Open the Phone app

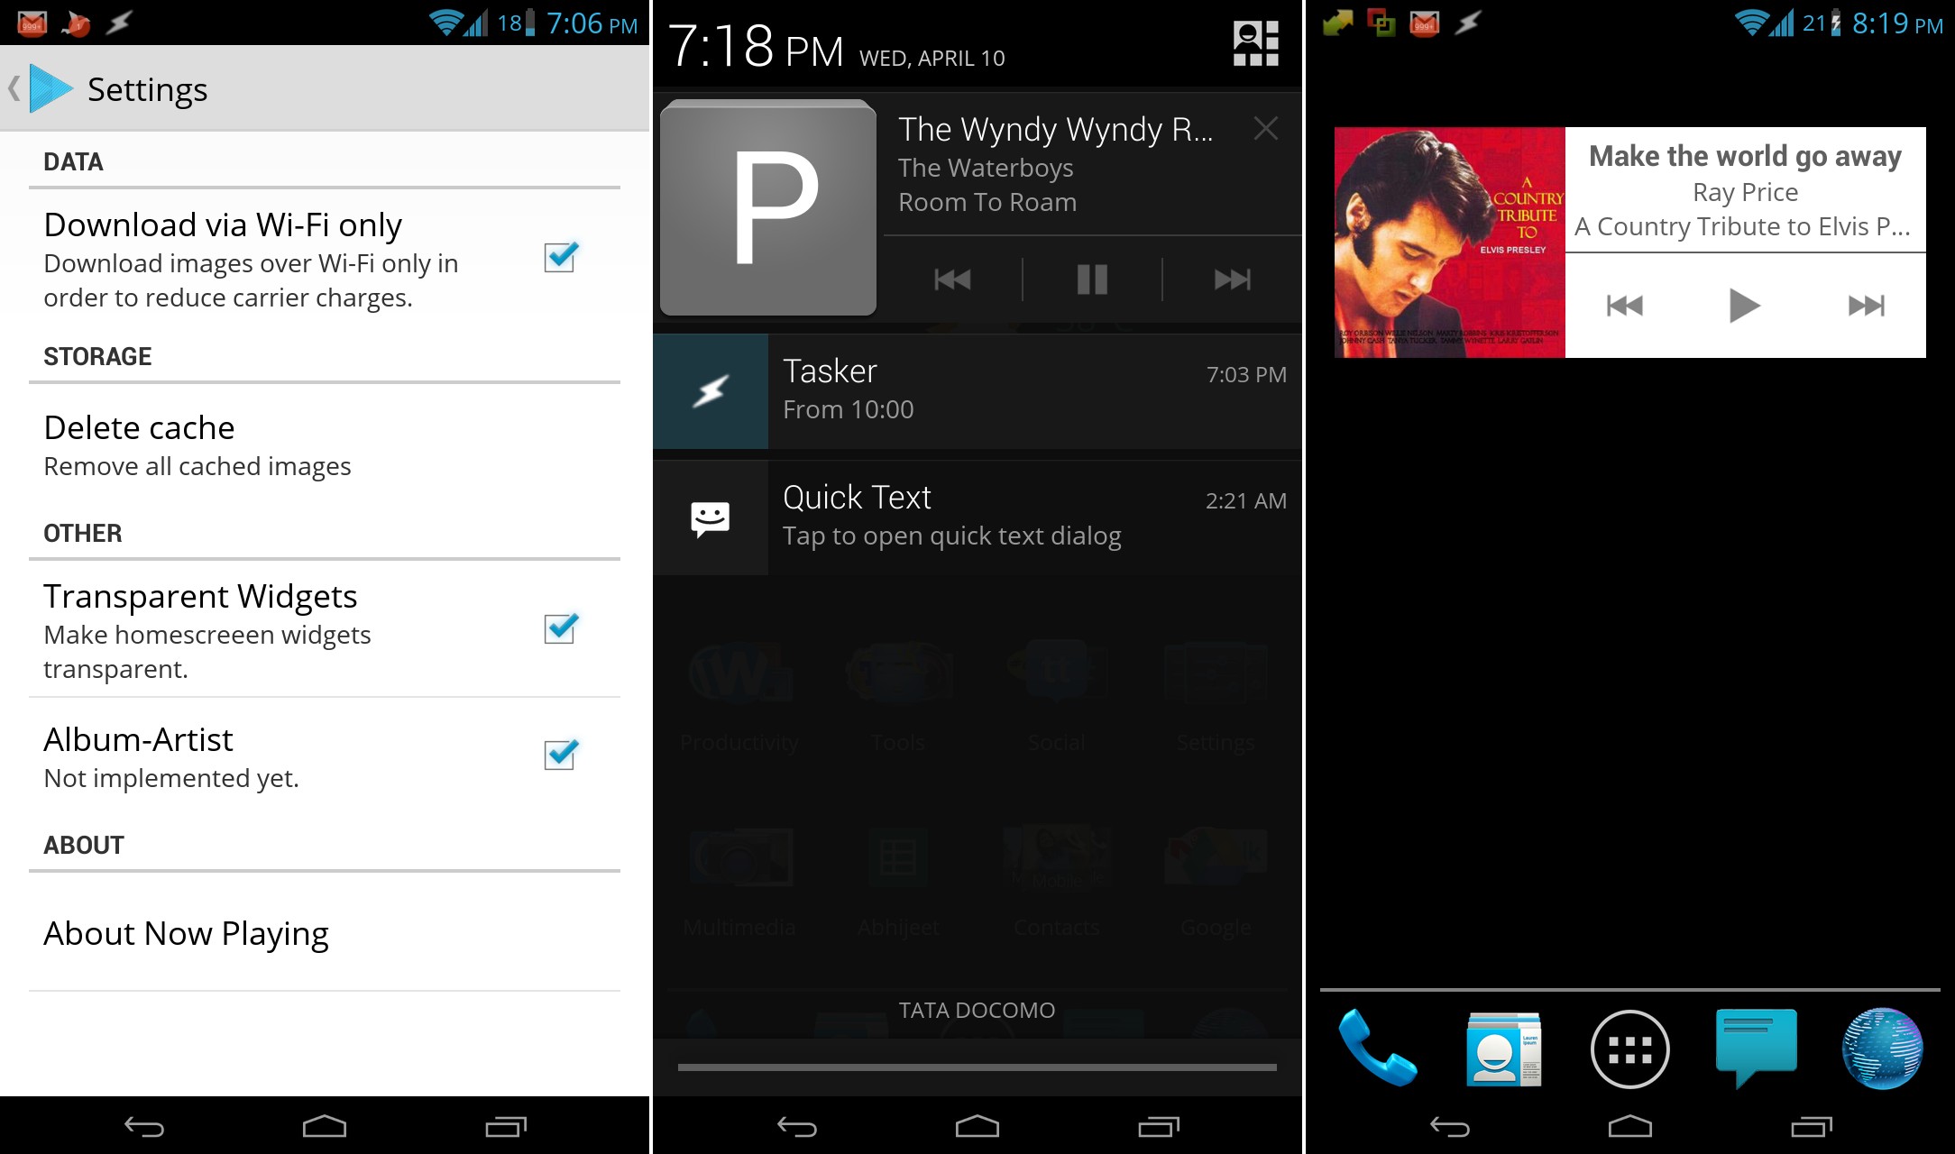[x=1379, y=1049]
